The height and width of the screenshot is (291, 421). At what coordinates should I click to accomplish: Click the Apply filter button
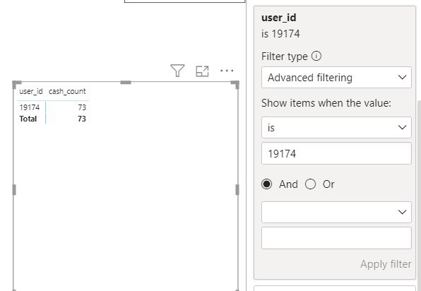[386, 264]
